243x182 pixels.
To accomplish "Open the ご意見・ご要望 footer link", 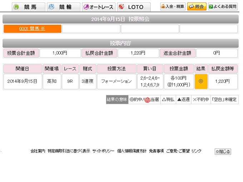I will click(178, 151).
